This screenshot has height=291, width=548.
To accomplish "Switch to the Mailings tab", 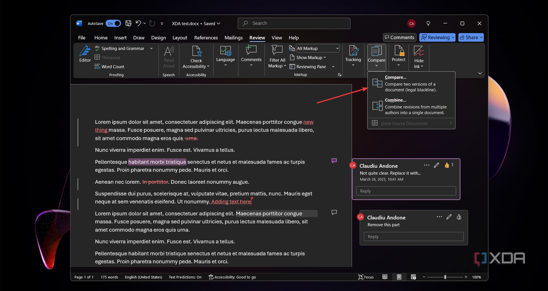I will (233, 38).
